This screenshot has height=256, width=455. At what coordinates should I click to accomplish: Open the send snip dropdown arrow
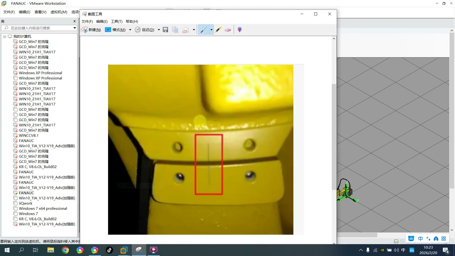tap(194, 30)
